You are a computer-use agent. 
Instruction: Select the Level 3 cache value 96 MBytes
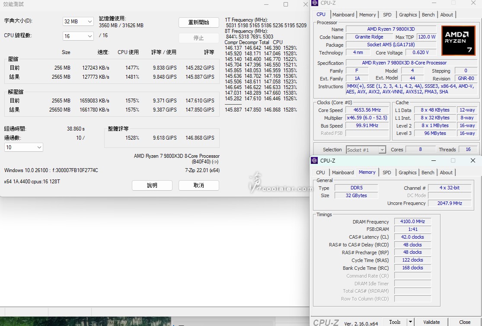[x=435, y=133]
